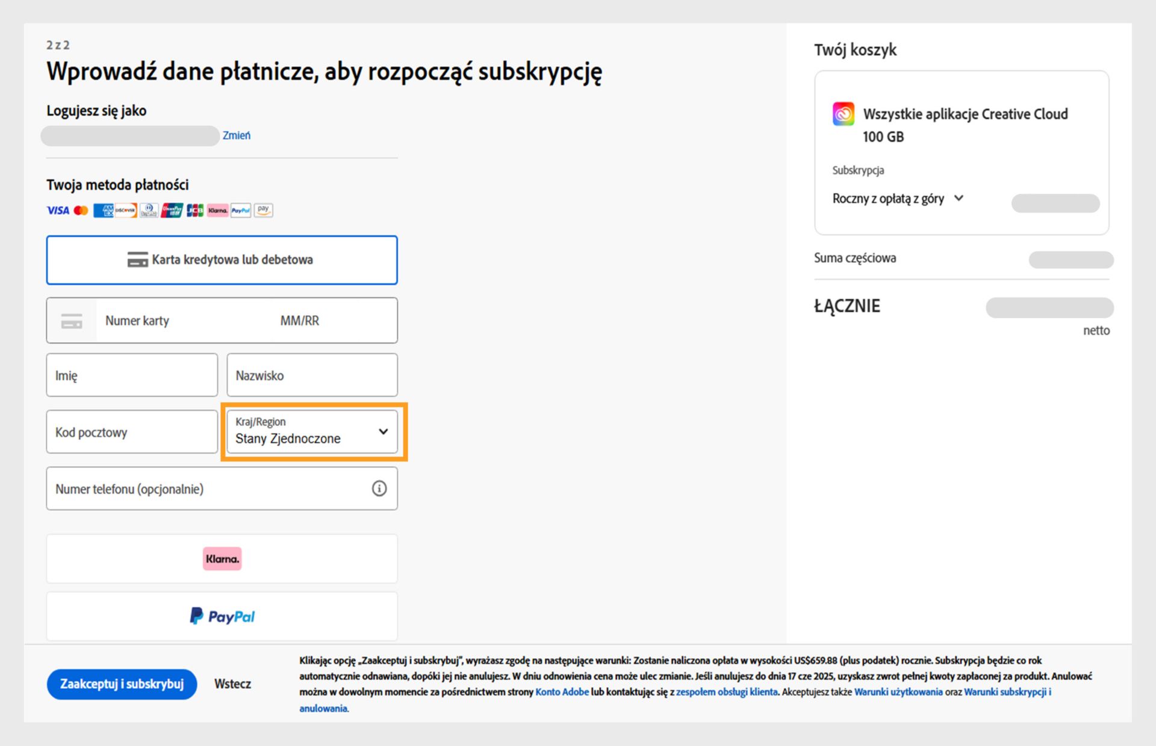Click the American Express logo icon
This screenshot has width=1156, height=746.
pyautogui.click(x=103, y=211)
